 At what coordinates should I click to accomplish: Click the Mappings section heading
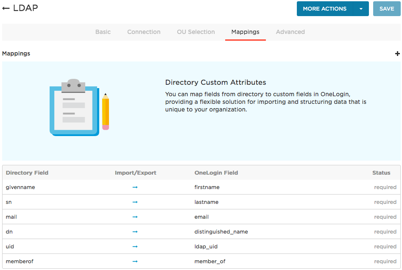pos(16,53)
